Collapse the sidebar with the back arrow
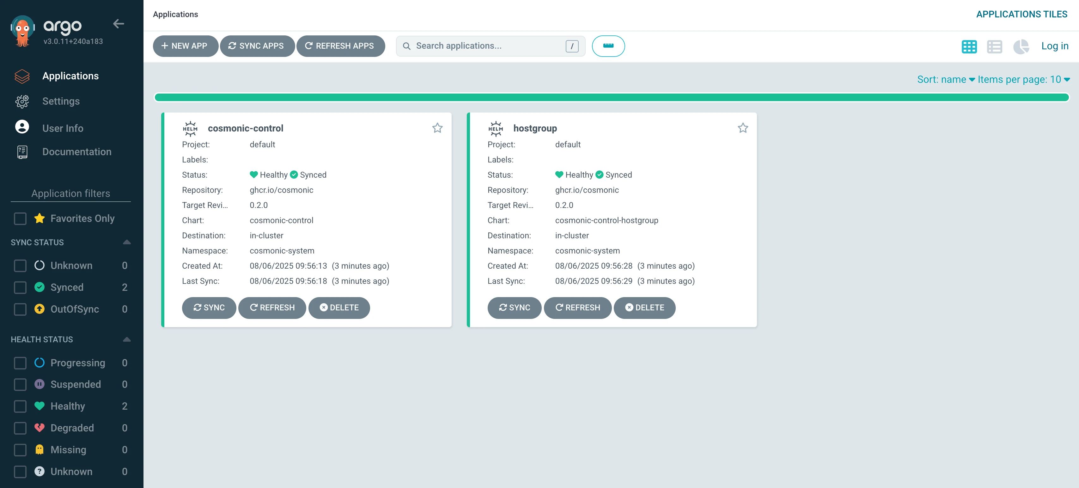 tap(119, 24)
